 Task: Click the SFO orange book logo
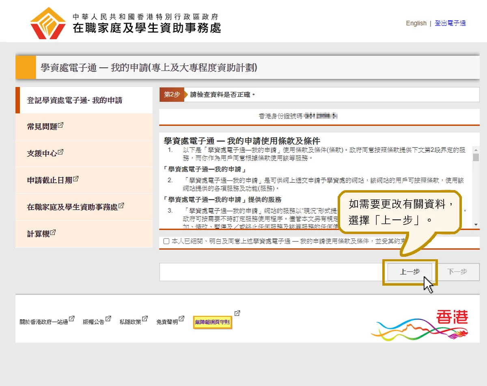pos(48,23)
